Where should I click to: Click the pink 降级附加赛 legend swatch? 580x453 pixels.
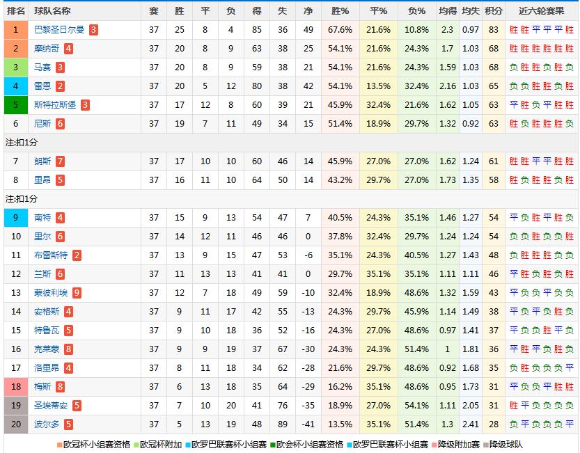pos(434,445)
